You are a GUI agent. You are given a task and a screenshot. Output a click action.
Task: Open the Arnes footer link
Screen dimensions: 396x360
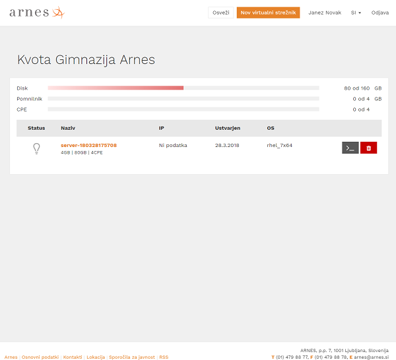click(x=11, y=357)
